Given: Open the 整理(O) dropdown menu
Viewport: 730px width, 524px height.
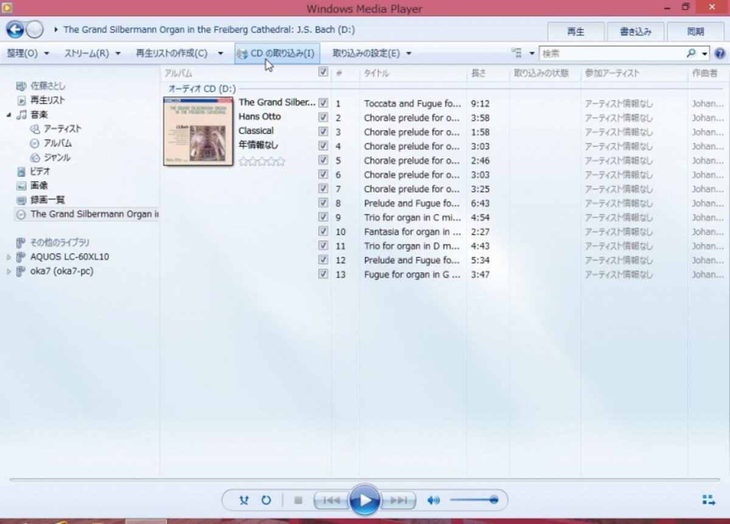Looking at the screenshot, I should pos(28,53).
